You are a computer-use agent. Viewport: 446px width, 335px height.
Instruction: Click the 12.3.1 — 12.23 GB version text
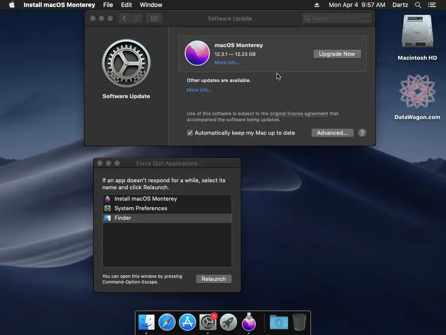click(x=235, y=54)
